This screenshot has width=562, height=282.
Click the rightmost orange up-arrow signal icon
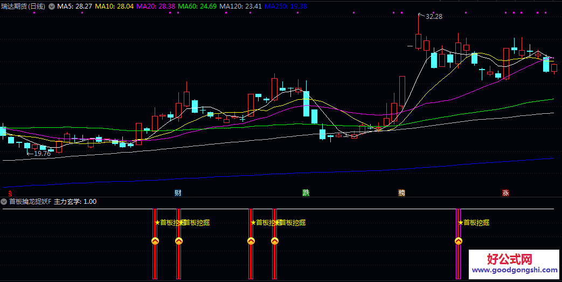[459, 241]
